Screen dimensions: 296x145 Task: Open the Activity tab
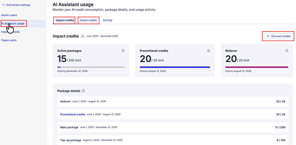(108, 20)
